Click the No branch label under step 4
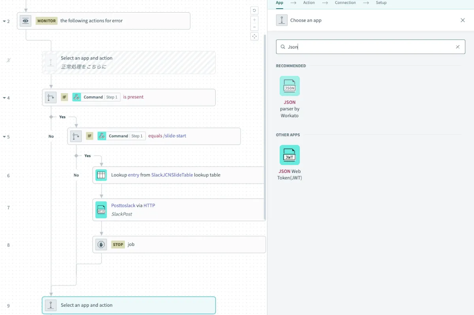 click(51, 136)
